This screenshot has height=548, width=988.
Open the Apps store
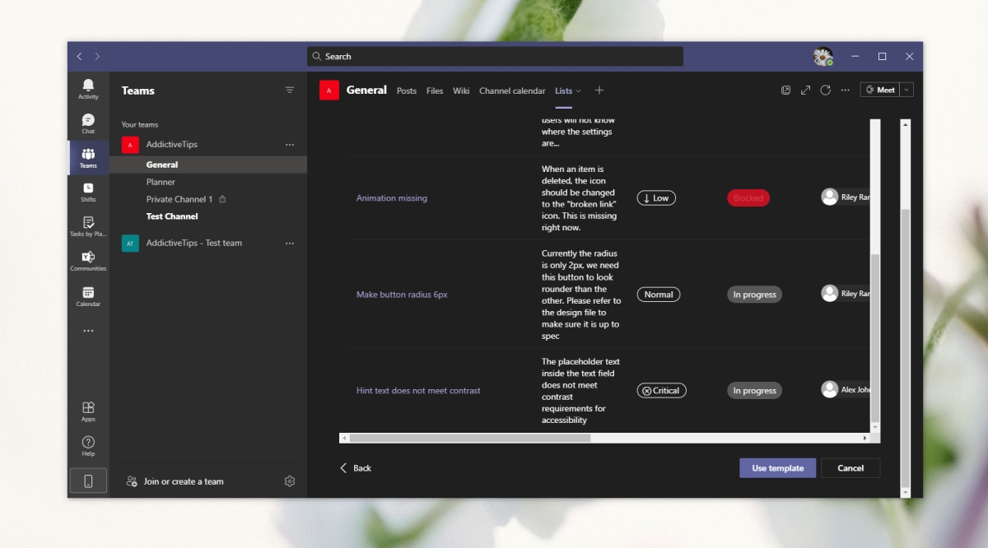point(88,411)
